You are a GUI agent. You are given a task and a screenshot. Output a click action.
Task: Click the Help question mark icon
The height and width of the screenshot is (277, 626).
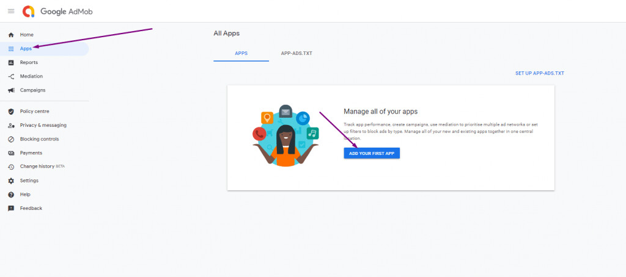11,195
